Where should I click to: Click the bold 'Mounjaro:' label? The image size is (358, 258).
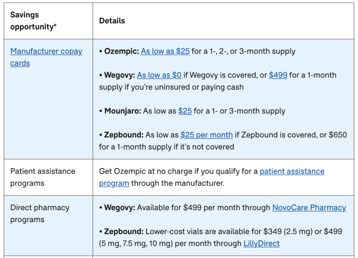point(123,111)
